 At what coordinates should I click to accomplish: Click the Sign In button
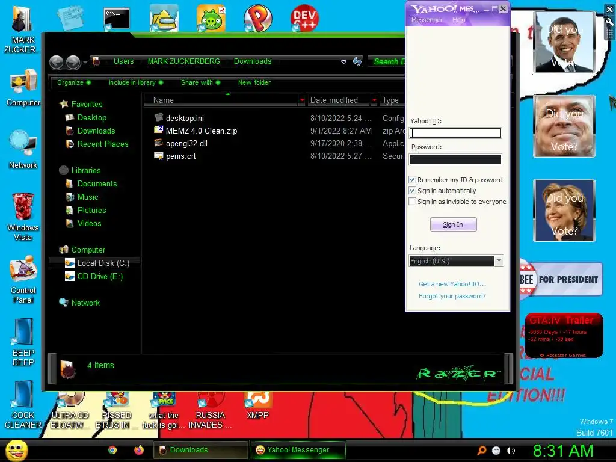pos(454,224)
